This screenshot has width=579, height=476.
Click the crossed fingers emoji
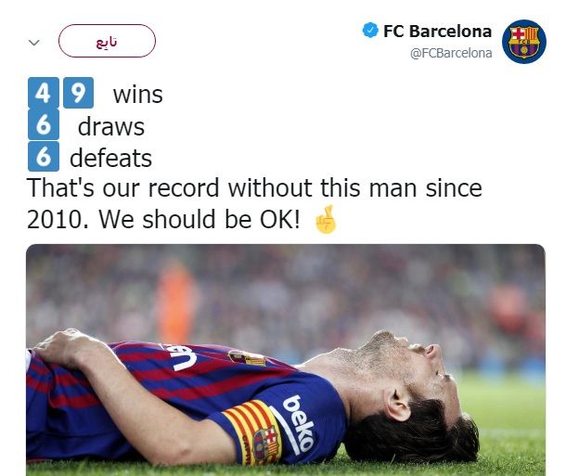326,219
